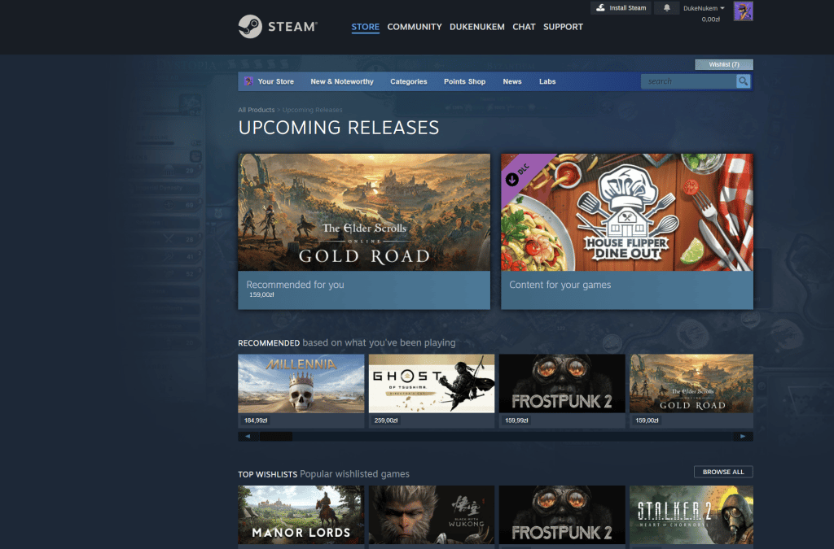Click the user avatar picture

743,11
